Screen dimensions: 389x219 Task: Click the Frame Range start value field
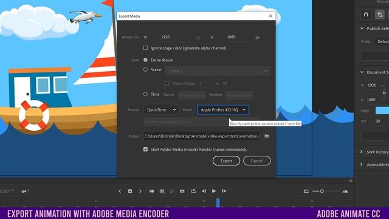[205, 84]
